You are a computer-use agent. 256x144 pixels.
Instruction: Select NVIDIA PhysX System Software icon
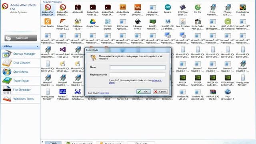click(228, 80)
